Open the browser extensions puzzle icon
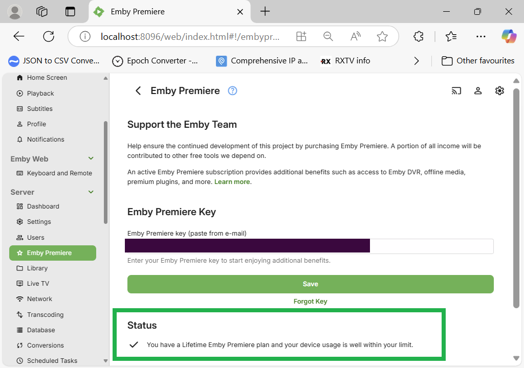 coord(418,36)
